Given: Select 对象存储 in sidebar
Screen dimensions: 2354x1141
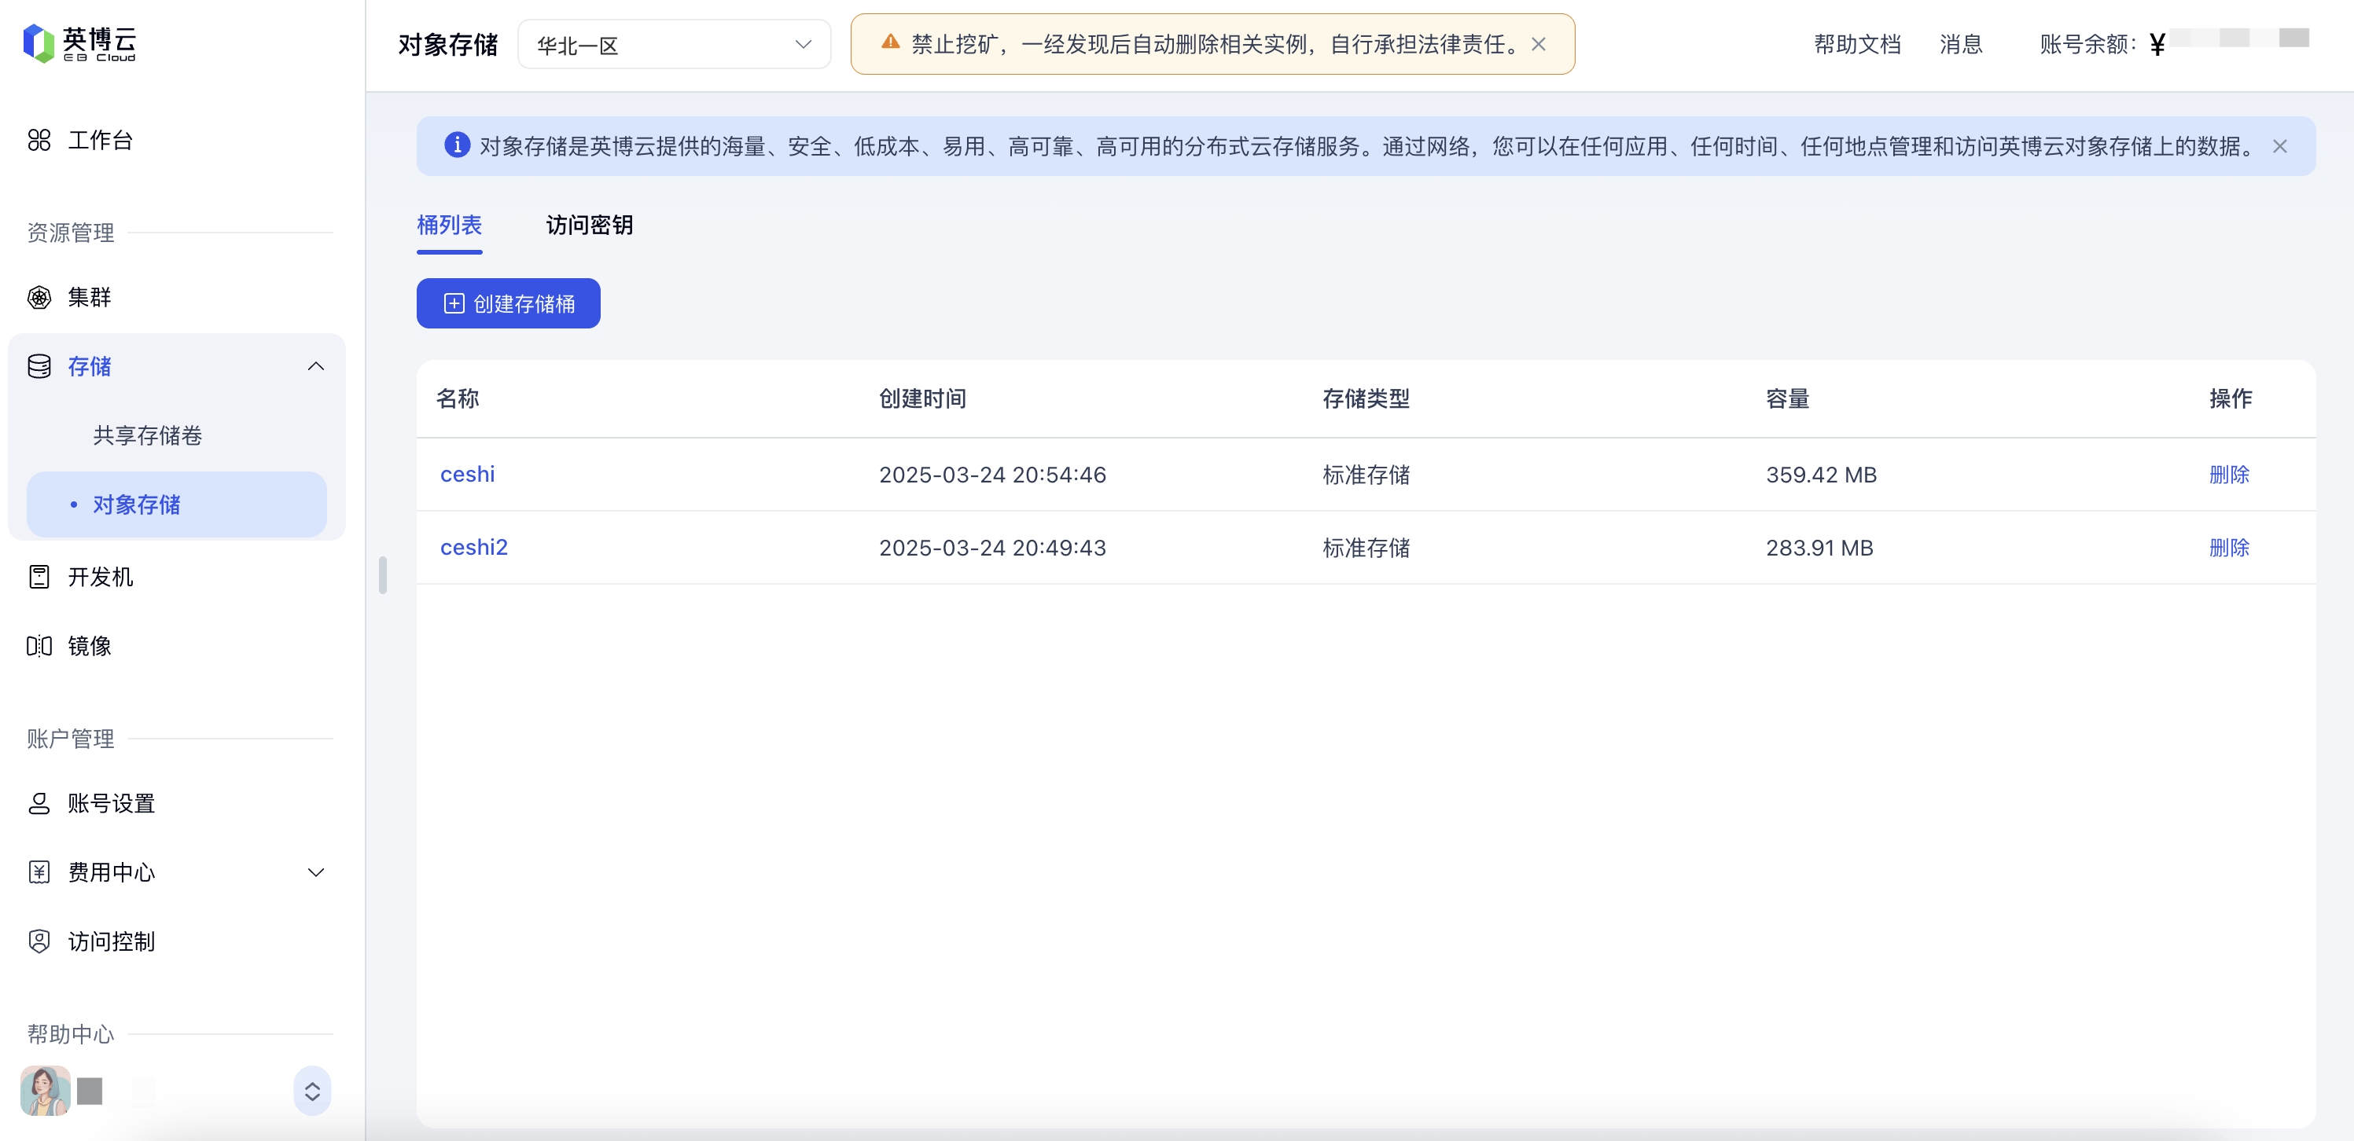Looking at the screenshot, I should (x=176, y=504).
